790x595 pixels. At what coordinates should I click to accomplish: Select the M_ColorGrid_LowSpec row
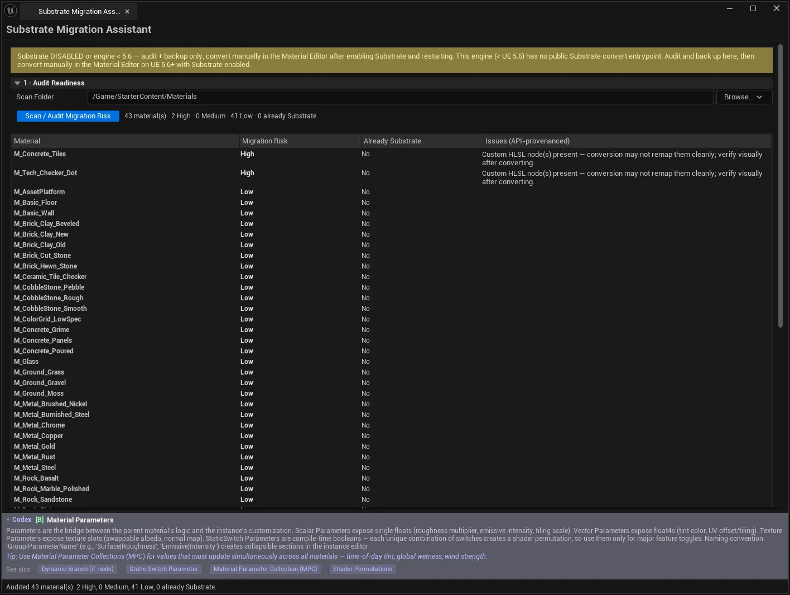(x=391, y=319)
